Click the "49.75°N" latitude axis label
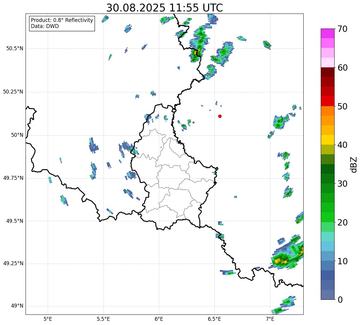Screen dimensions: 361x325 [x=13, y=178]
